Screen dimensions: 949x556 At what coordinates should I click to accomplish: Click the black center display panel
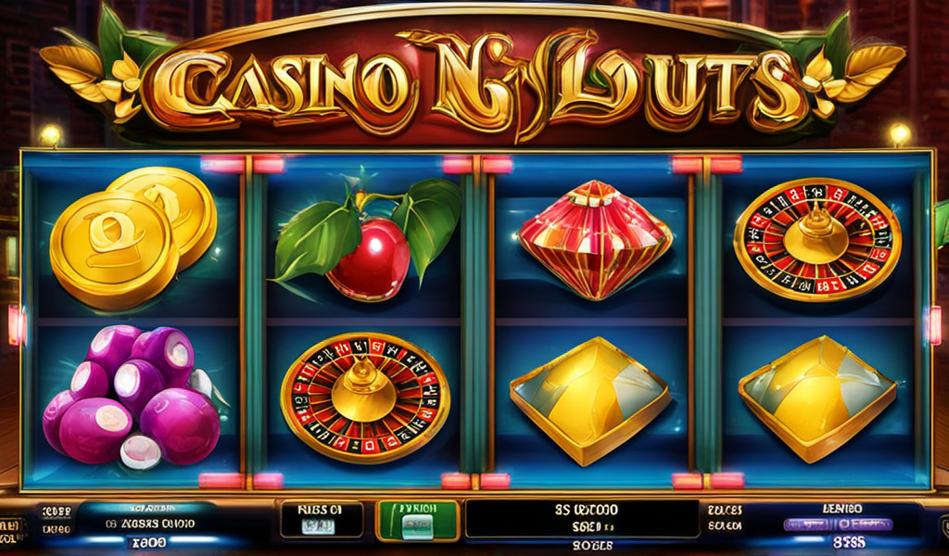582,519
